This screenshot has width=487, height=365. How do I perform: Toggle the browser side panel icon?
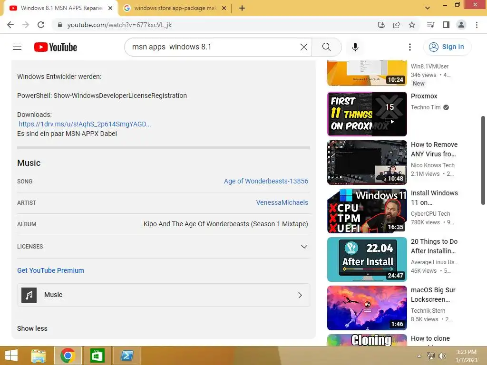446,25
